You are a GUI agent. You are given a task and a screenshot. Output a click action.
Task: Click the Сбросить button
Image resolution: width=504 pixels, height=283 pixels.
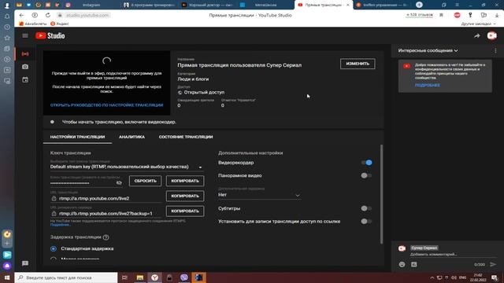pyautogui.click(x=145, y=181)
